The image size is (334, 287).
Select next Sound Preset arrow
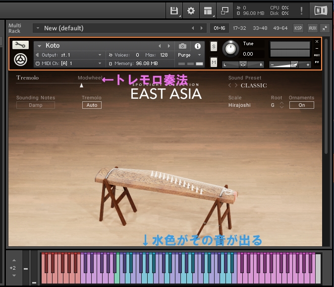(236, 85)
